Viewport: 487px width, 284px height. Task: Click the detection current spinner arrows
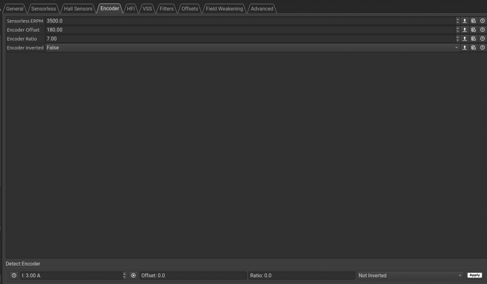point(125,275)
